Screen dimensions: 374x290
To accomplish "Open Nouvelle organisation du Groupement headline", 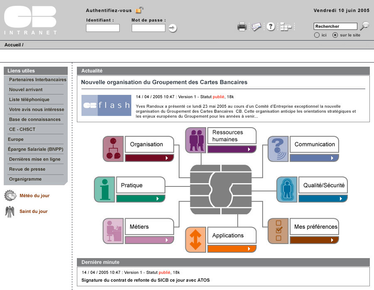I will [x=164, y=82].
